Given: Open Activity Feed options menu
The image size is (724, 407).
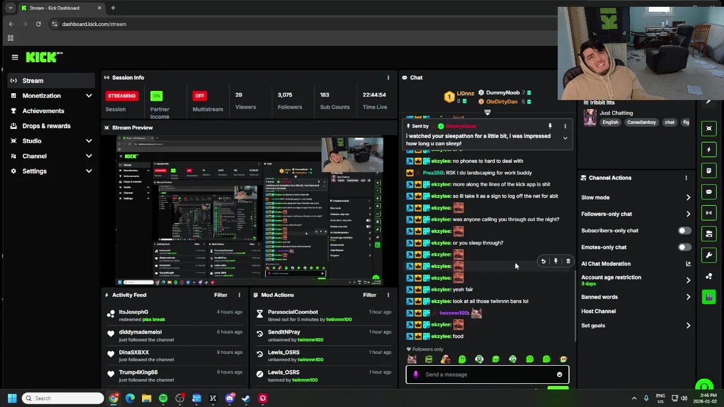Looking at the screenshot, I should (x=239, y=295).
